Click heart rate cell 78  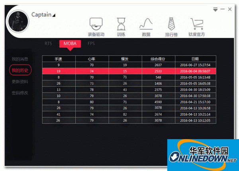pyautogui.click(x=92, y=90)
